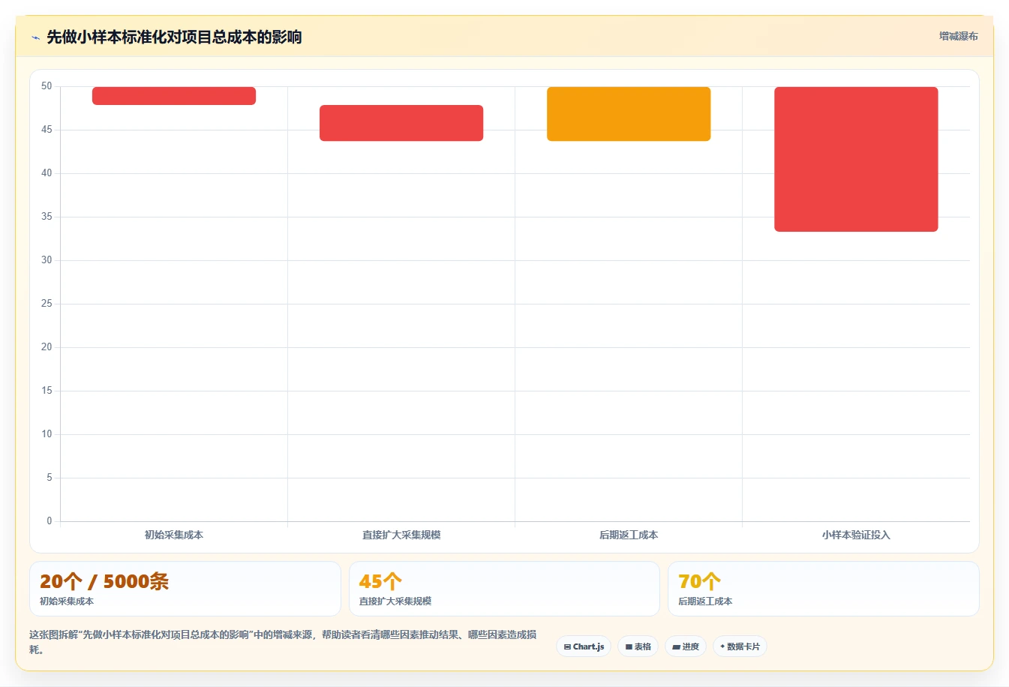Image resolution: width=1009 pixels, height=687 pixels.
Task: Click the y-axis value 25
Action: point(47,304)
